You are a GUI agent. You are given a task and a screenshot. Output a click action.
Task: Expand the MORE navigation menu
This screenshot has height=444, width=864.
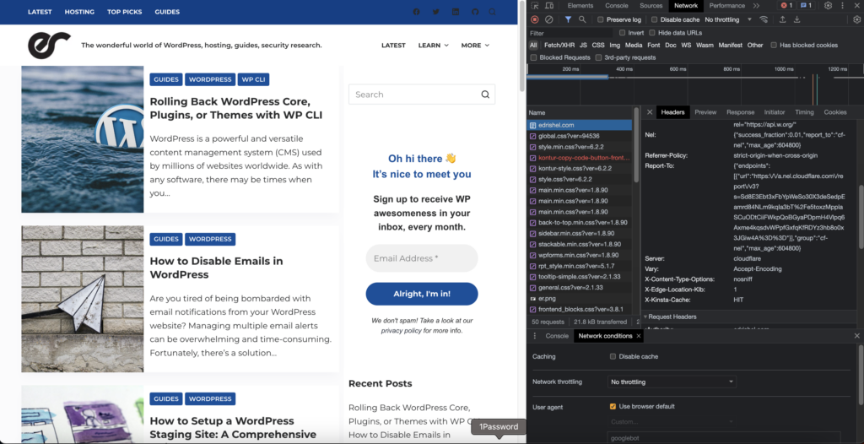(475, 46)
